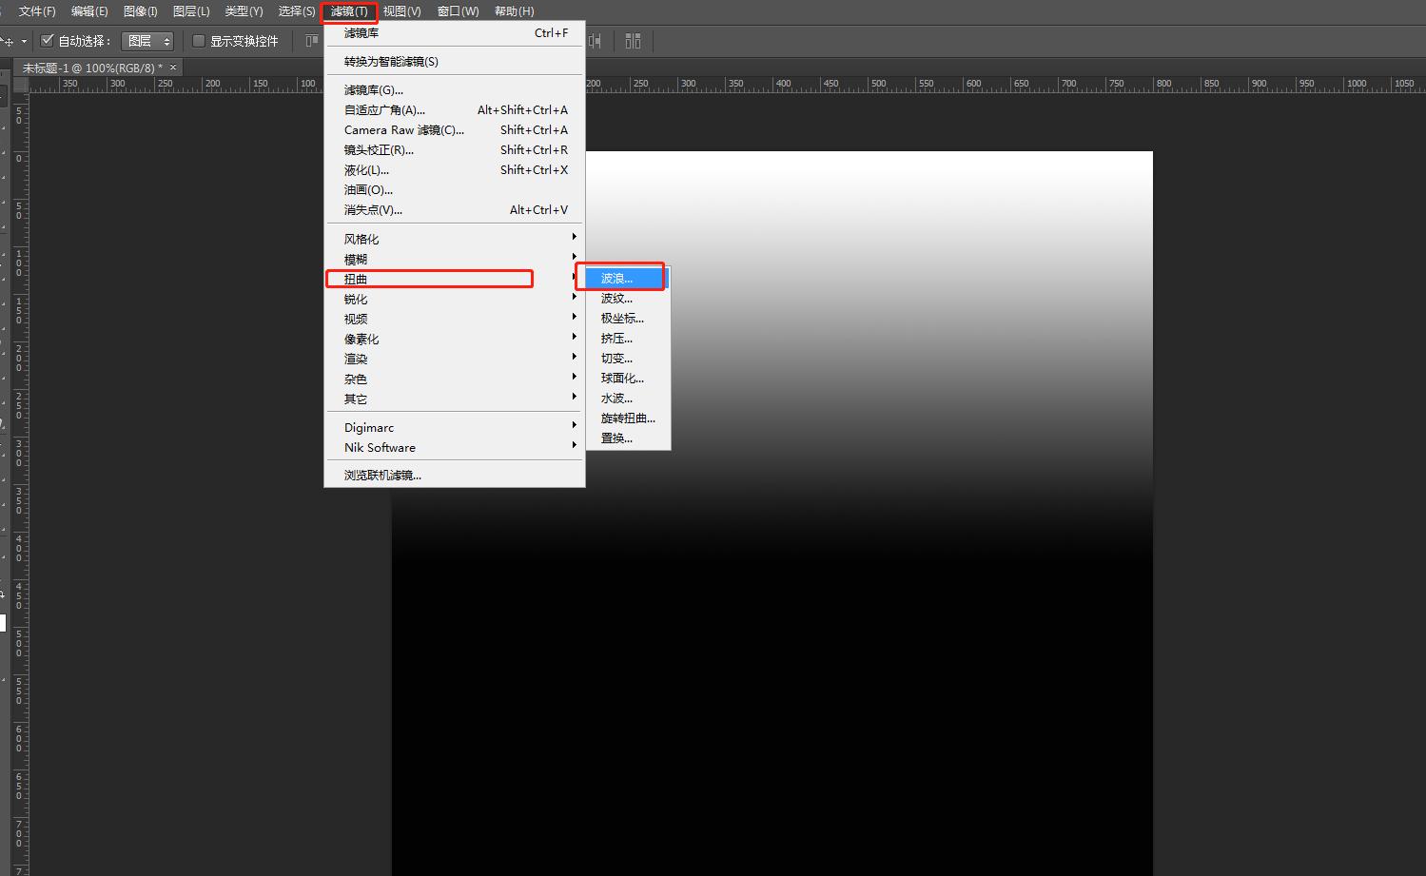The height and width of the screenshot is (876, 1426).
Task: Open the 类型(Y) menu
Action: coord(244,11)
